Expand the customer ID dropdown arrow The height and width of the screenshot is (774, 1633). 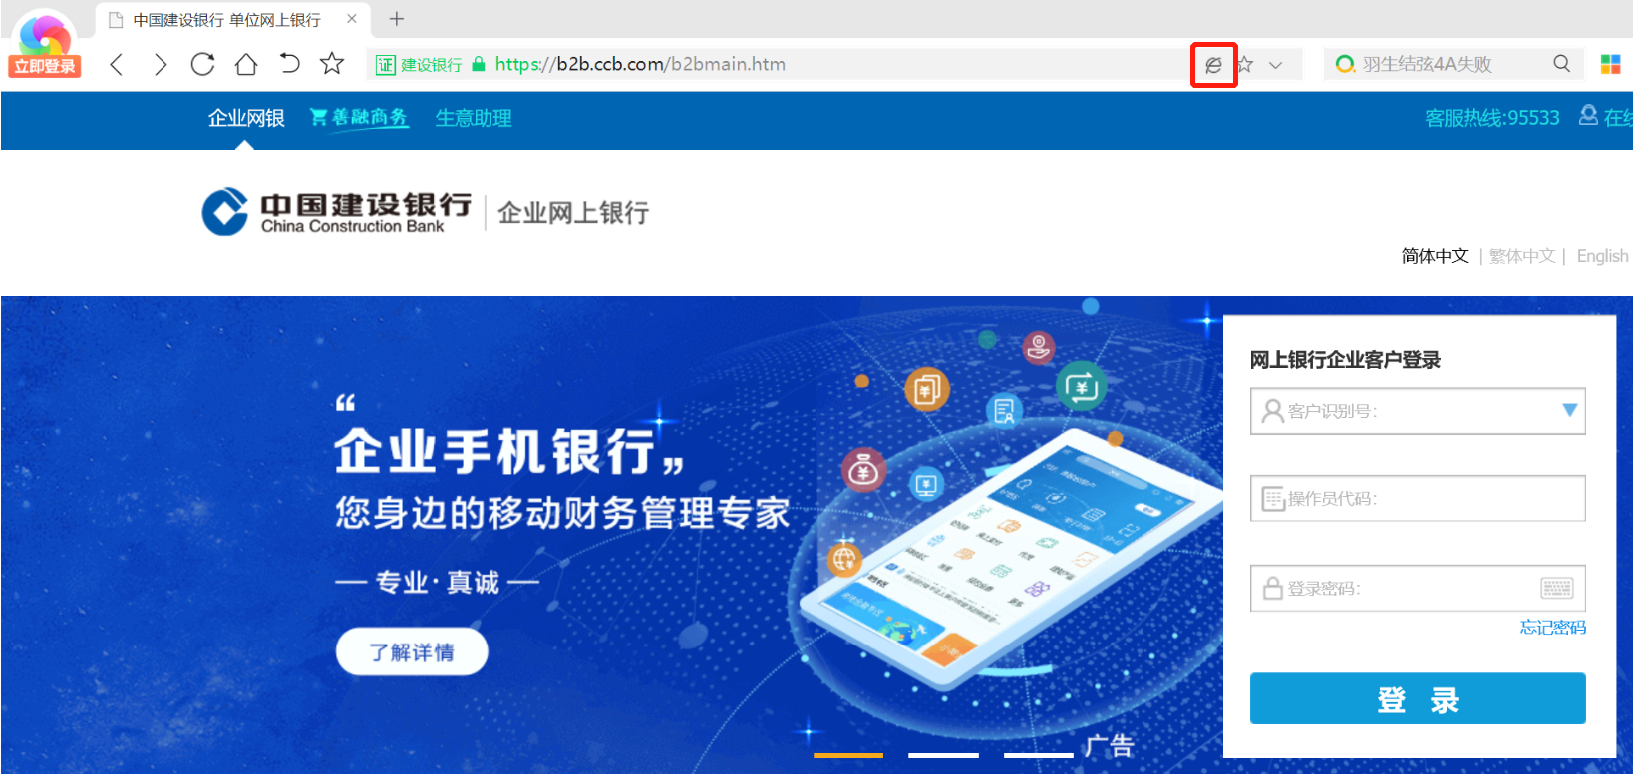click(x=1570, y=410)
